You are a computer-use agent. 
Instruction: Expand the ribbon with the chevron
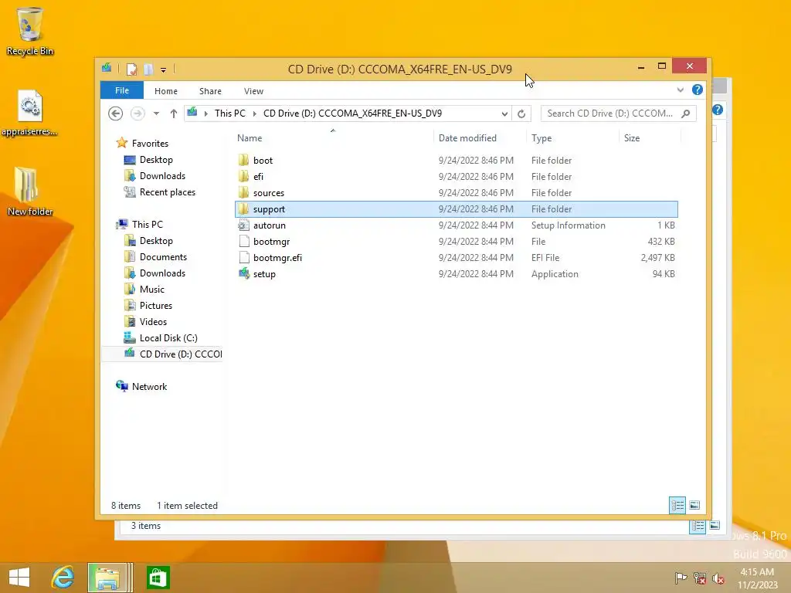[680, 90]
